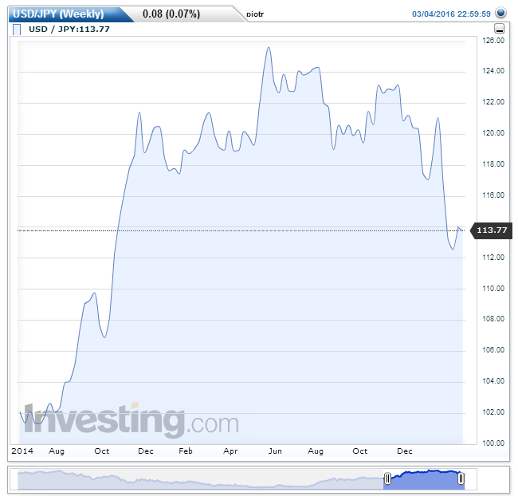Click the 108.00 price axis label

[493, 318]
